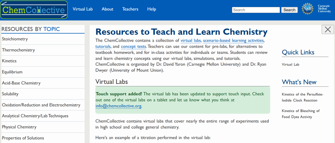335x143 pixels.
Task: Close the panel with the X button
Action: (328, 29)
